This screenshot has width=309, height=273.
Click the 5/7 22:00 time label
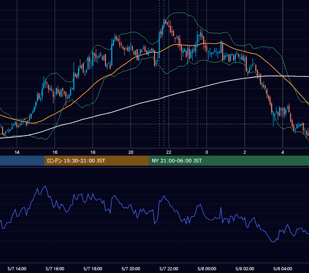click(169, 268)
